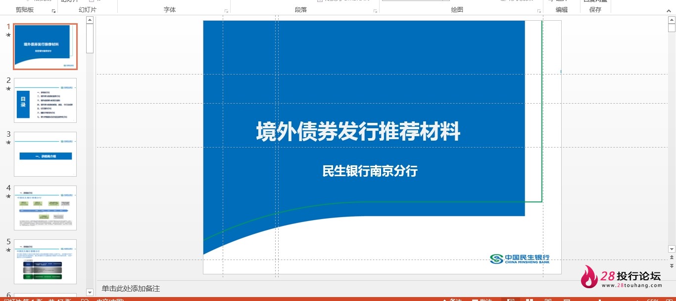Select slide 3 thumbnail in the panel
The height and width of the screenshot is (301, 676).
point(46,154)
